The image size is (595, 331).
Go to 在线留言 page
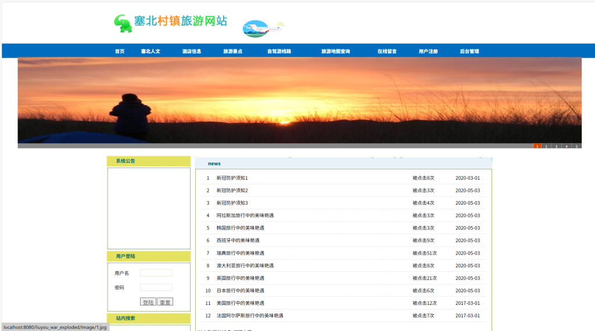click(x=387, y=52)
